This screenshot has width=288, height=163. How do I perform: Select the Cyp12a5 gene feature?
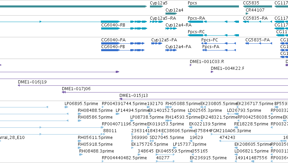pyautogui.click(x=156, y=6)
